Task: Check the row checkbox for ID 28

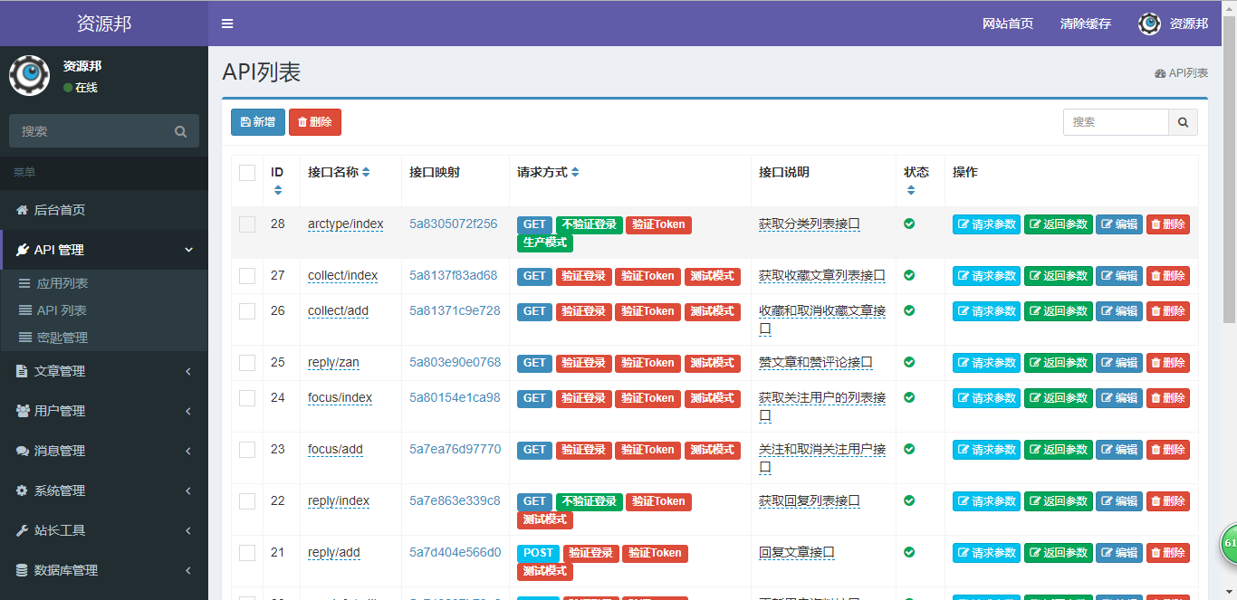Action: (247, 224)
